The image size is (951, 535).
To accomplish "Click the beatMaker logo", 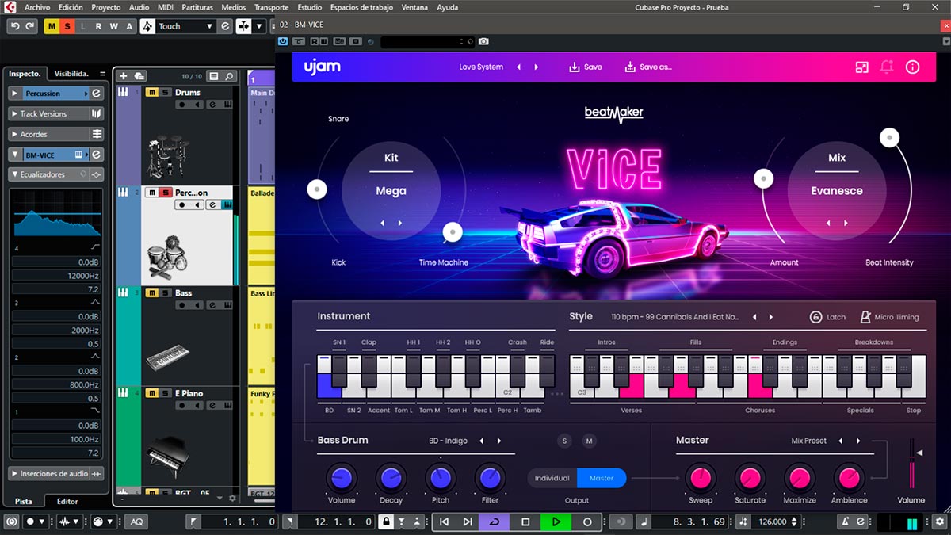I will (x=614, y=113).
